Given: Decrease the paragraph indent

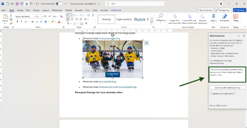Looking at the screenshot, I should pyautogui.click(x=89, y=15).
